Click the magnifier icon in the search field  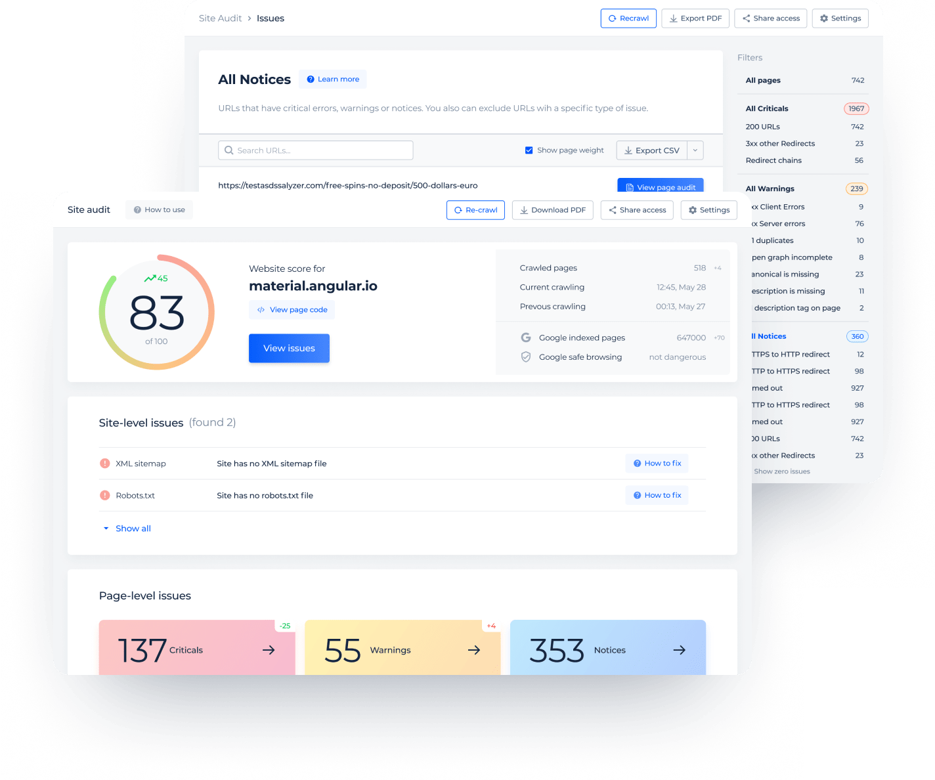229,150
